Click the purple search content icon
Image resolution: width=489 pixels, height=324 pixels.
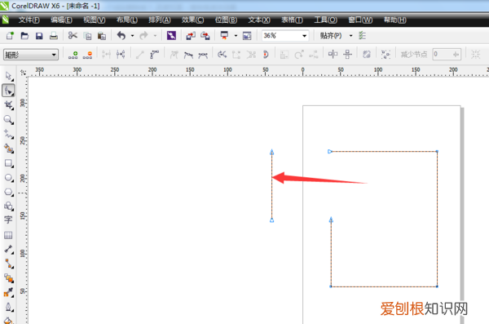tap(171, 36)
